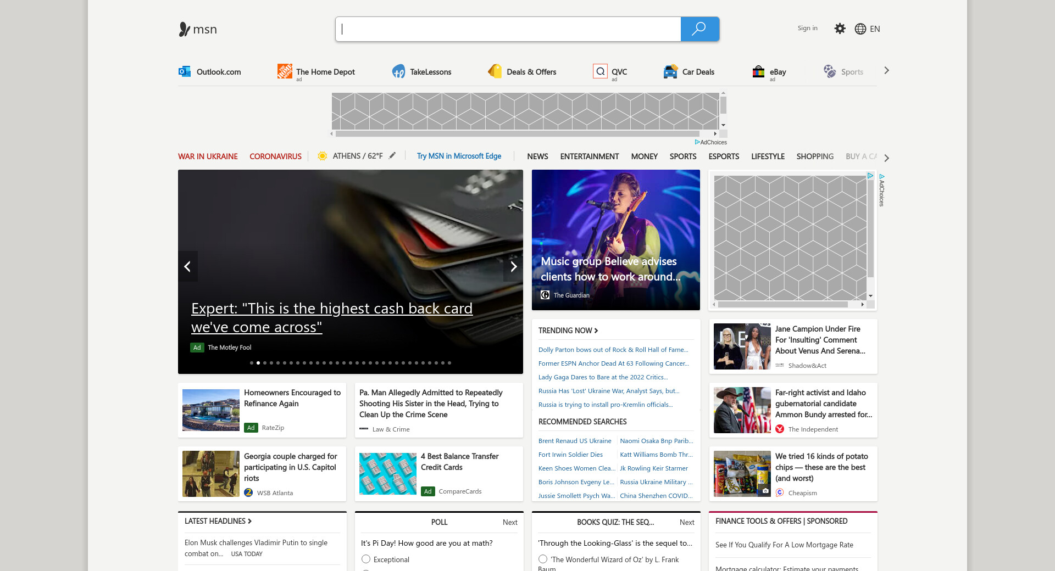Edit weather location with pencil icon
Screen dimensions: 1055x571
pyautogui.click(x=392, y=156)
